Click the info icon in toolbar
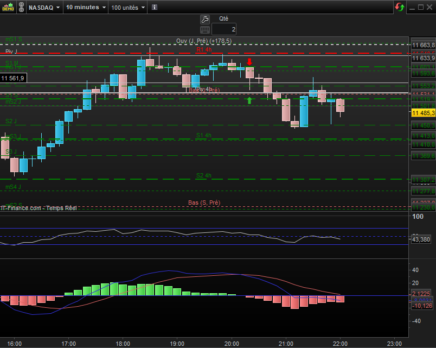 click(x=155, y=7)
